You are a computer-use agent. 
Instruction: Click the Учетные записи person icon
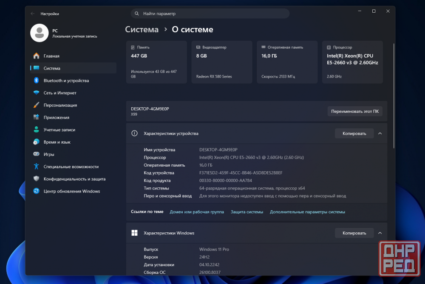tap(36, 129)
